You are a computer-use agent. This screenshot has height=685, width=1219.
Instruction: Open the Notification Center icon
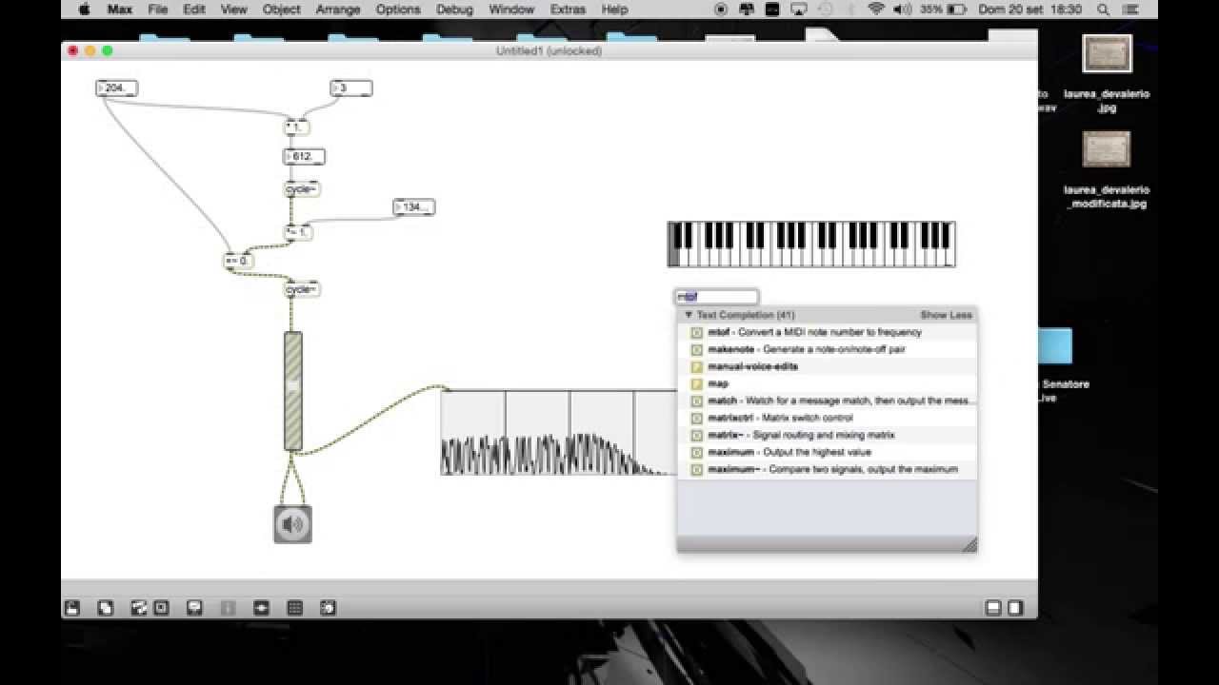click(1131, 10)
